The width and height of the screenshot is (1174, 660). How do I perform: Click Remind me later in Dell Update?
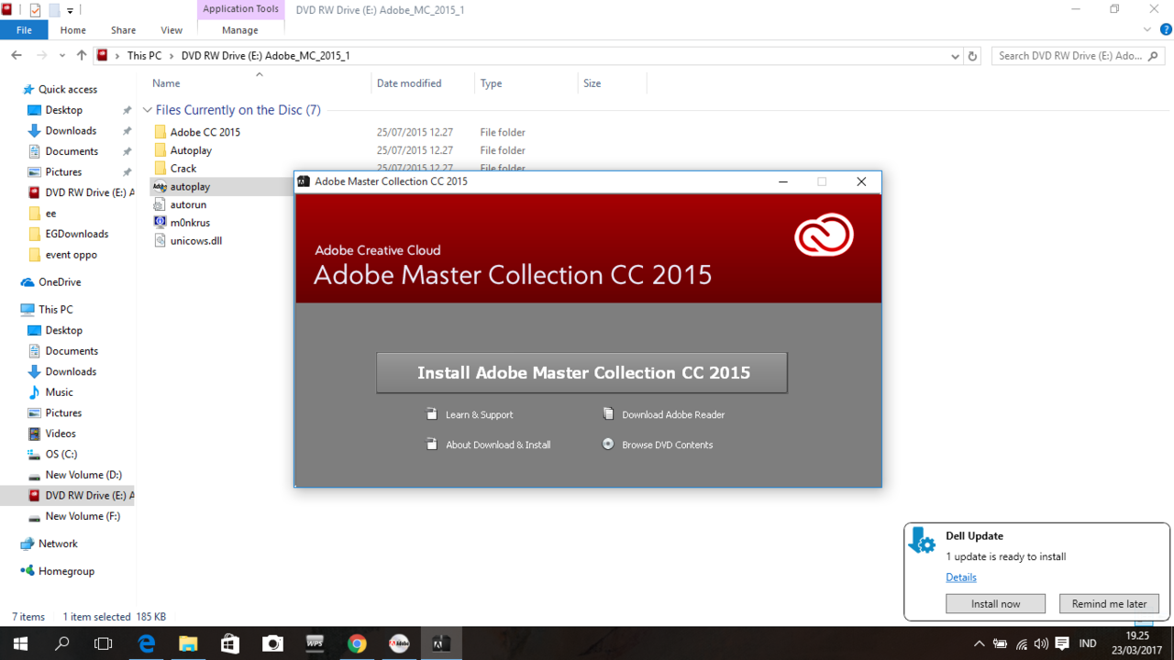pos(1109,604)
